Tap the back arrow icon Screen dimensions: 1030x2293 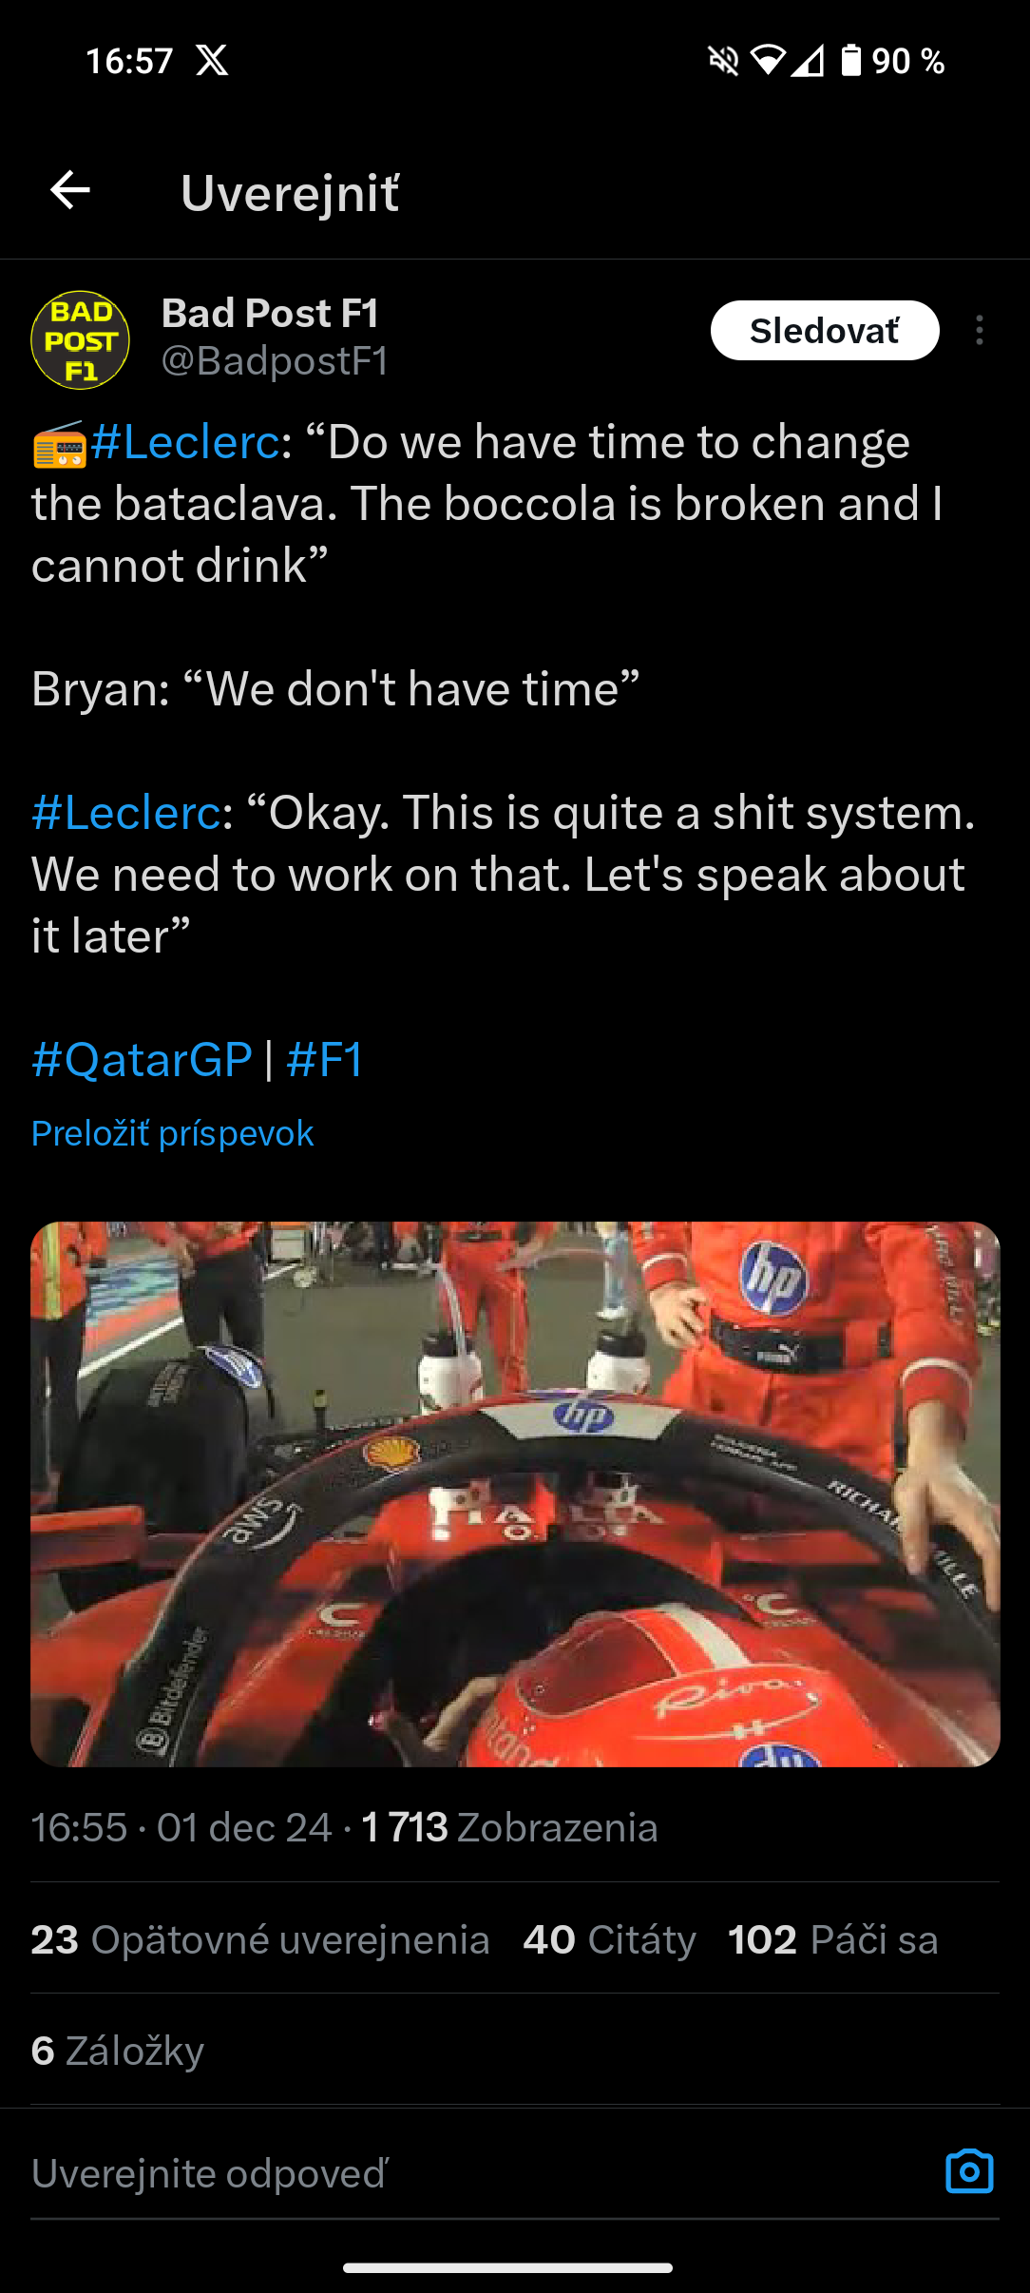click(x=70, y=190)
